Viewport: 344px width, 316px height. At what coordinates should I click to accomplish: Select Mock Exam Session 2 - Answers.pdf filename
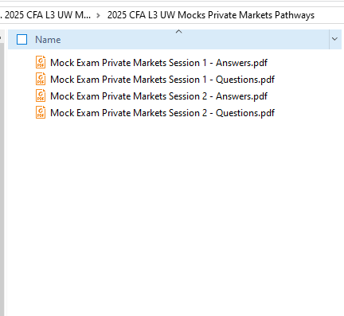tap(158, 96)
